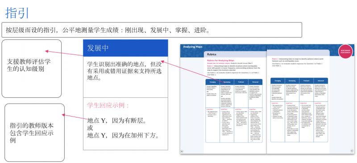Click the blue 发展中 header box

pyautogui.click(x=125, y=48)
